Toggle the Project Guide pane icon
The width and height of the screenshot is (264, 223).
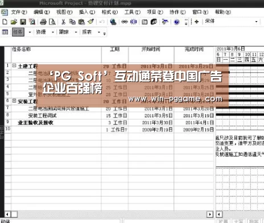pos(5,32)
